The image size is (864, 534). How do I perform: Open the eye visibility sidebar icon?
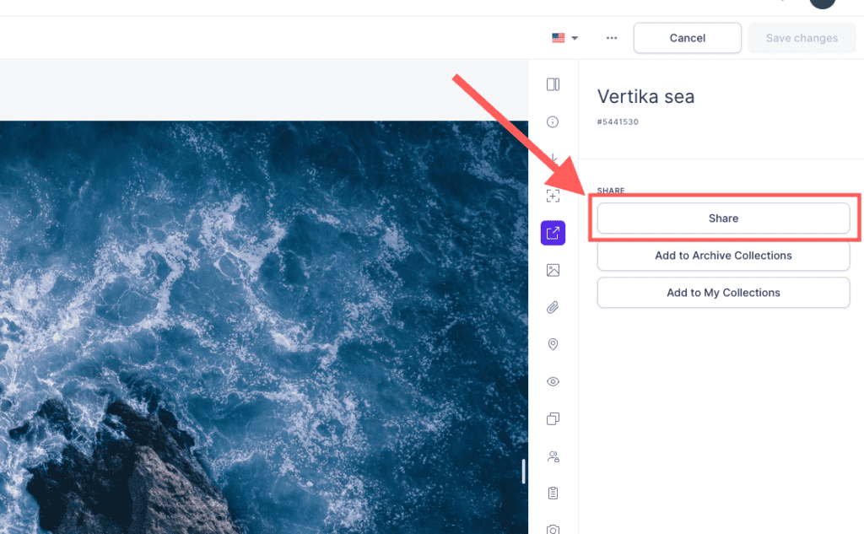pos(553,381)
